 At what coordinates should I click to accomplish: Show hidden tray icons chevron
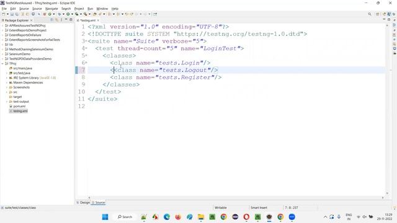coord(325,217)
